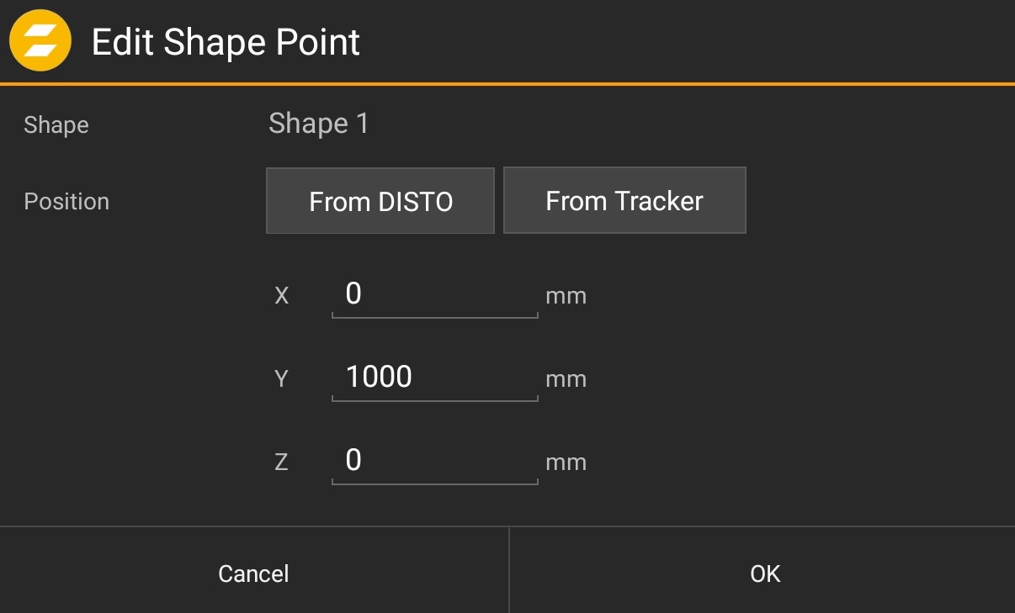
Task: Select the yellow circular brand icon in header
Action: click(39, 40)
